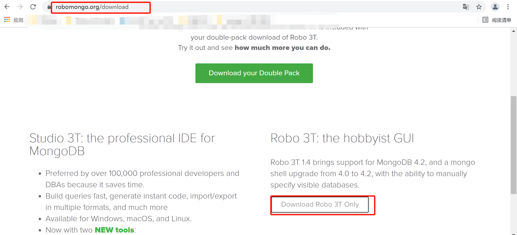Viewport: 517px width, 235px height.
Task: Go back to the previous page
Action: pyautogui.click(x=7, y=7)
